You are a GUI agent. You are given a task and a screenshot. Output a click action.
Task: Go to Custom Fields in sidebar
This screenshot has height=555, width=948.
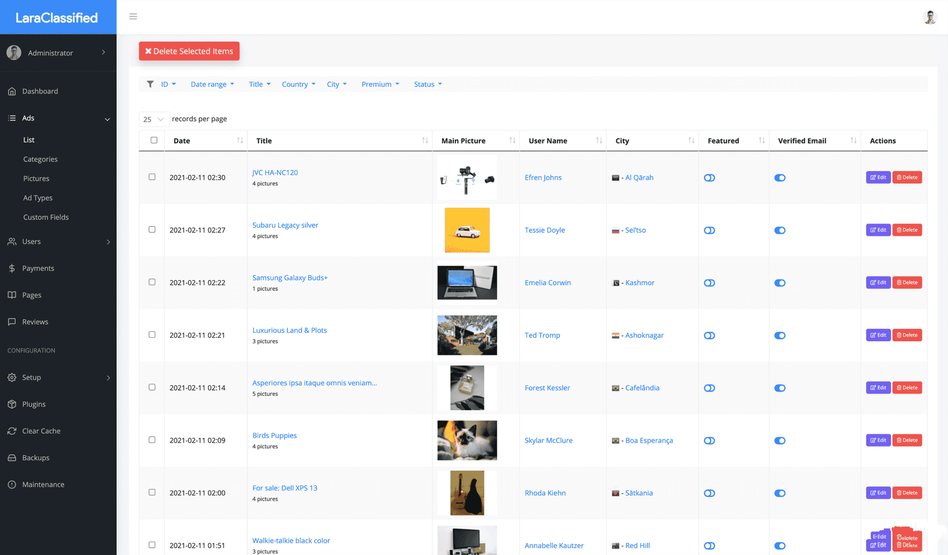(46, 217)
